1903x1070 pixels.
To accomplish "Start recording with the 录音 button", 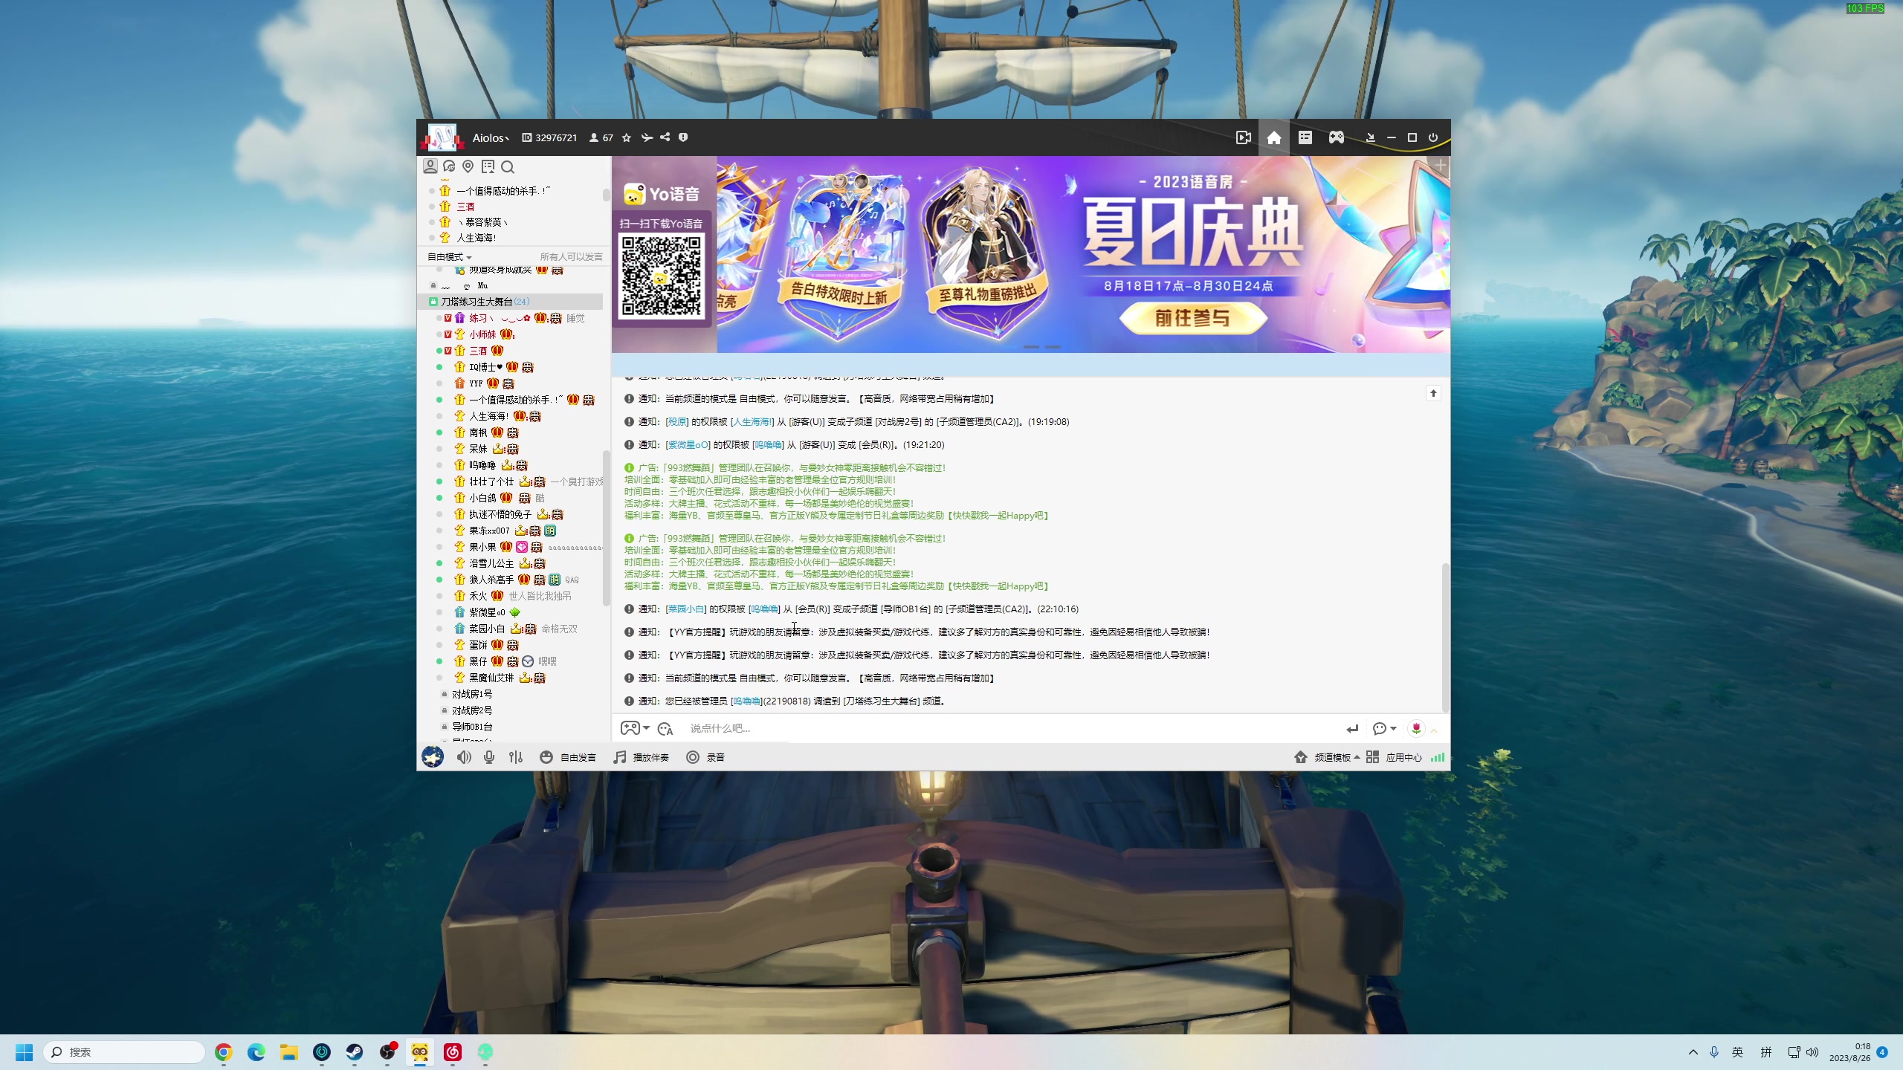I will click(705, 757).
